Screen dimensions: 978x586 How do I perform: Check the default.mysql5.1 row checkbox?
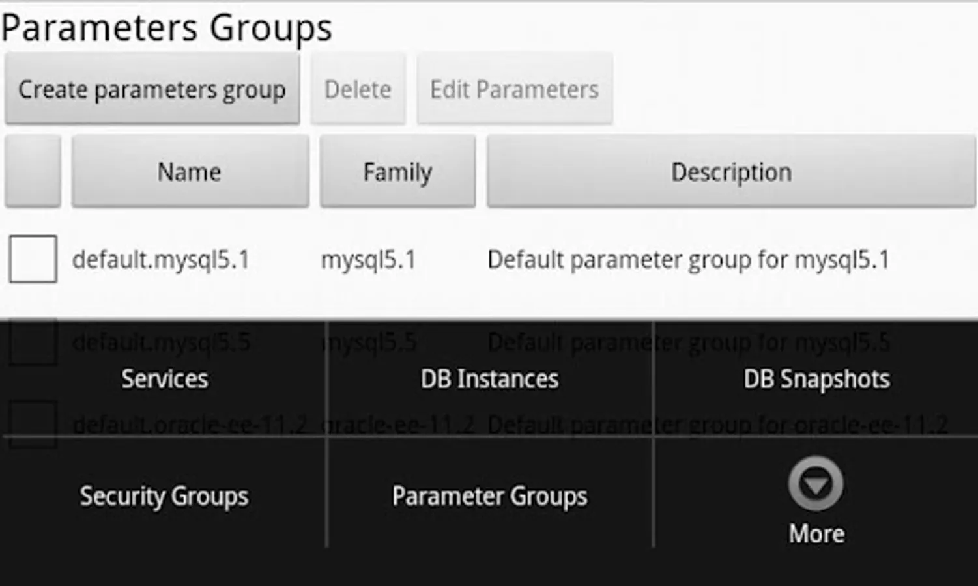pos(33,259)
